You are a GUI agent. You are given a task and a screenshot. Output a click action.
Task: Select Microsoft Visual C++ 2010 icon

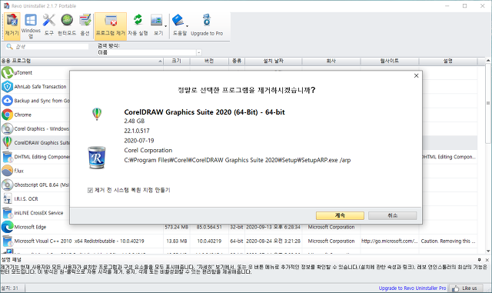pos(7,241)
